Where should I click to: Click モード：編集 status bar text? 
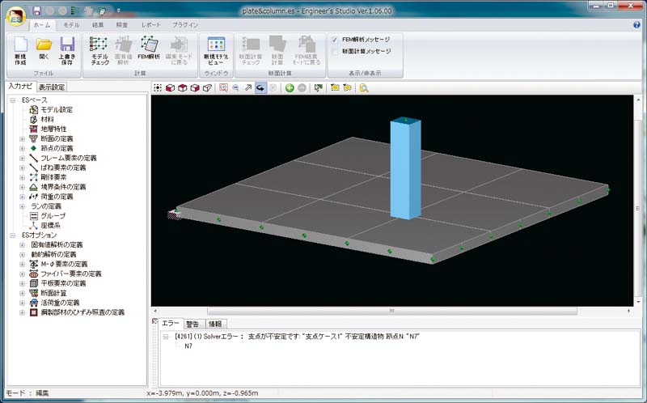27,393
